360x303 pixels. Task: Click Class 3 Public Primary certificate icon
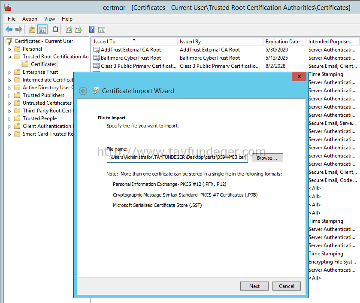click(x=97, y=66)
